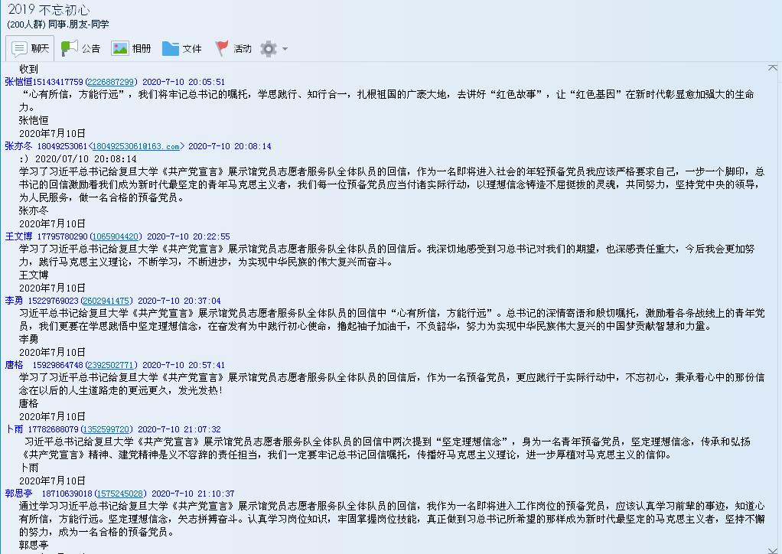Image resolution: width=782 pixels, height=554 pixels.
Task: Open QQ number link 2392502771
Action: click(110, 365)
